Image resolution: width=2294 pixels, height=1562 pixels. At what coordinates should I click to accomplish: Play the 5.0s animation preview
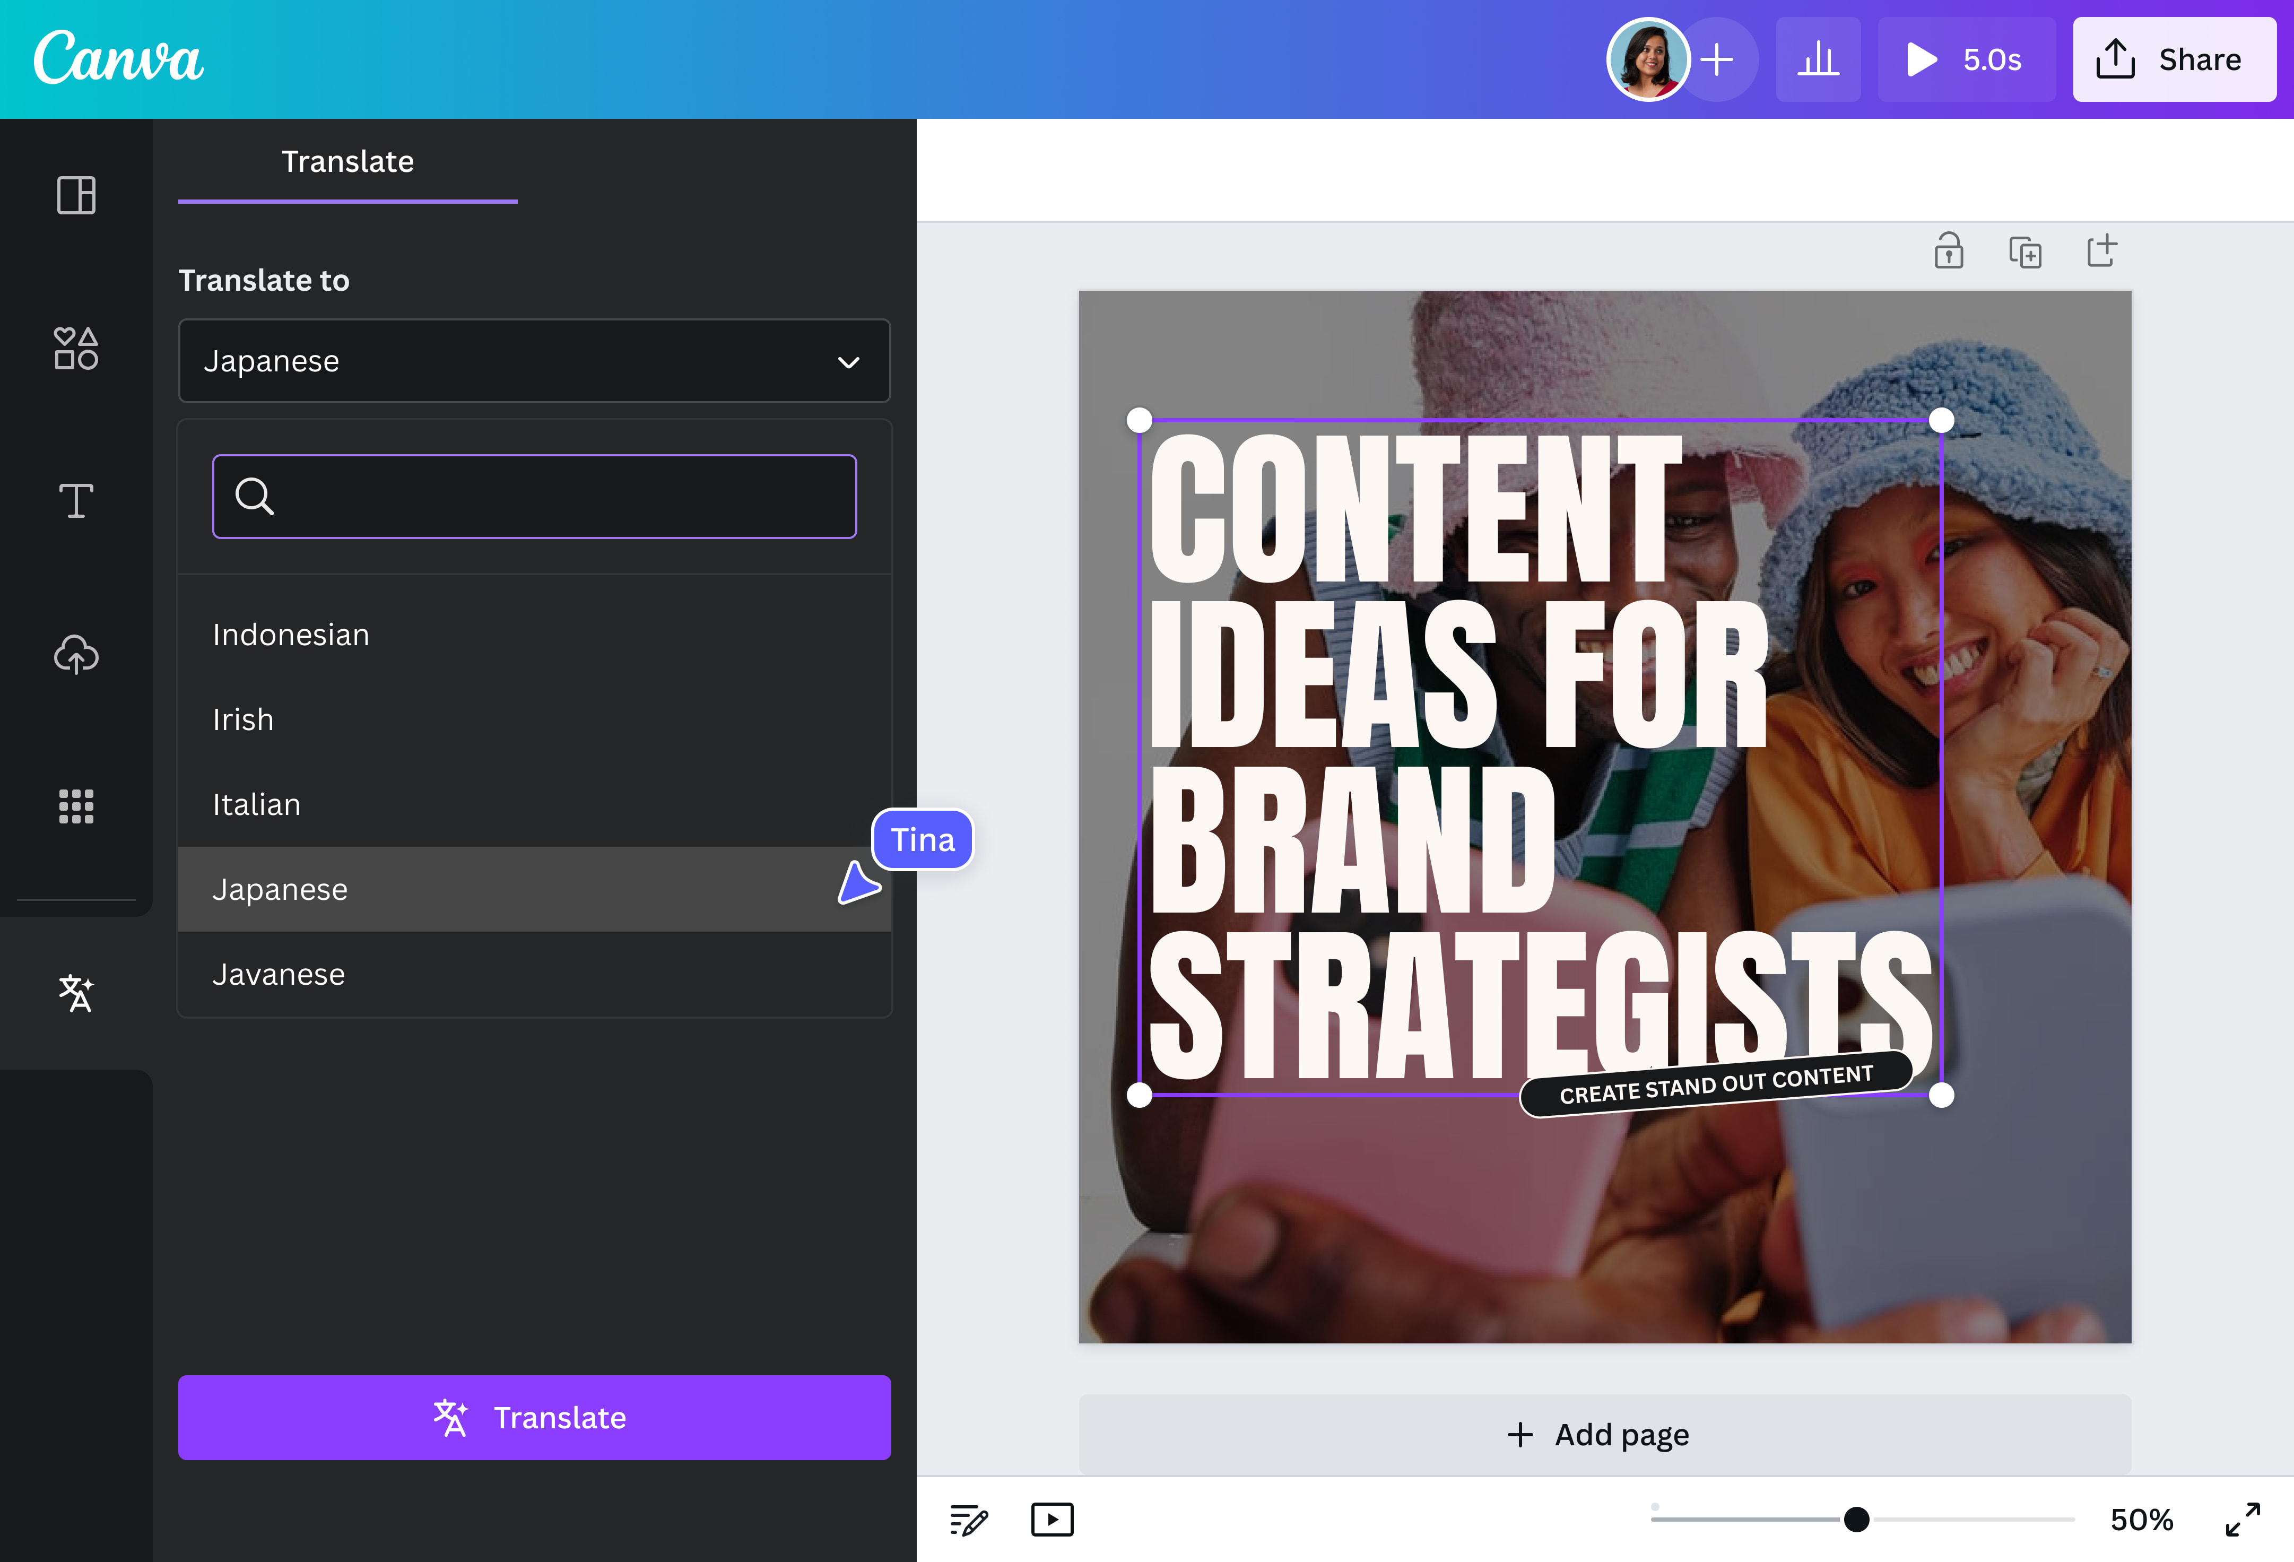tap(1965, 59)
